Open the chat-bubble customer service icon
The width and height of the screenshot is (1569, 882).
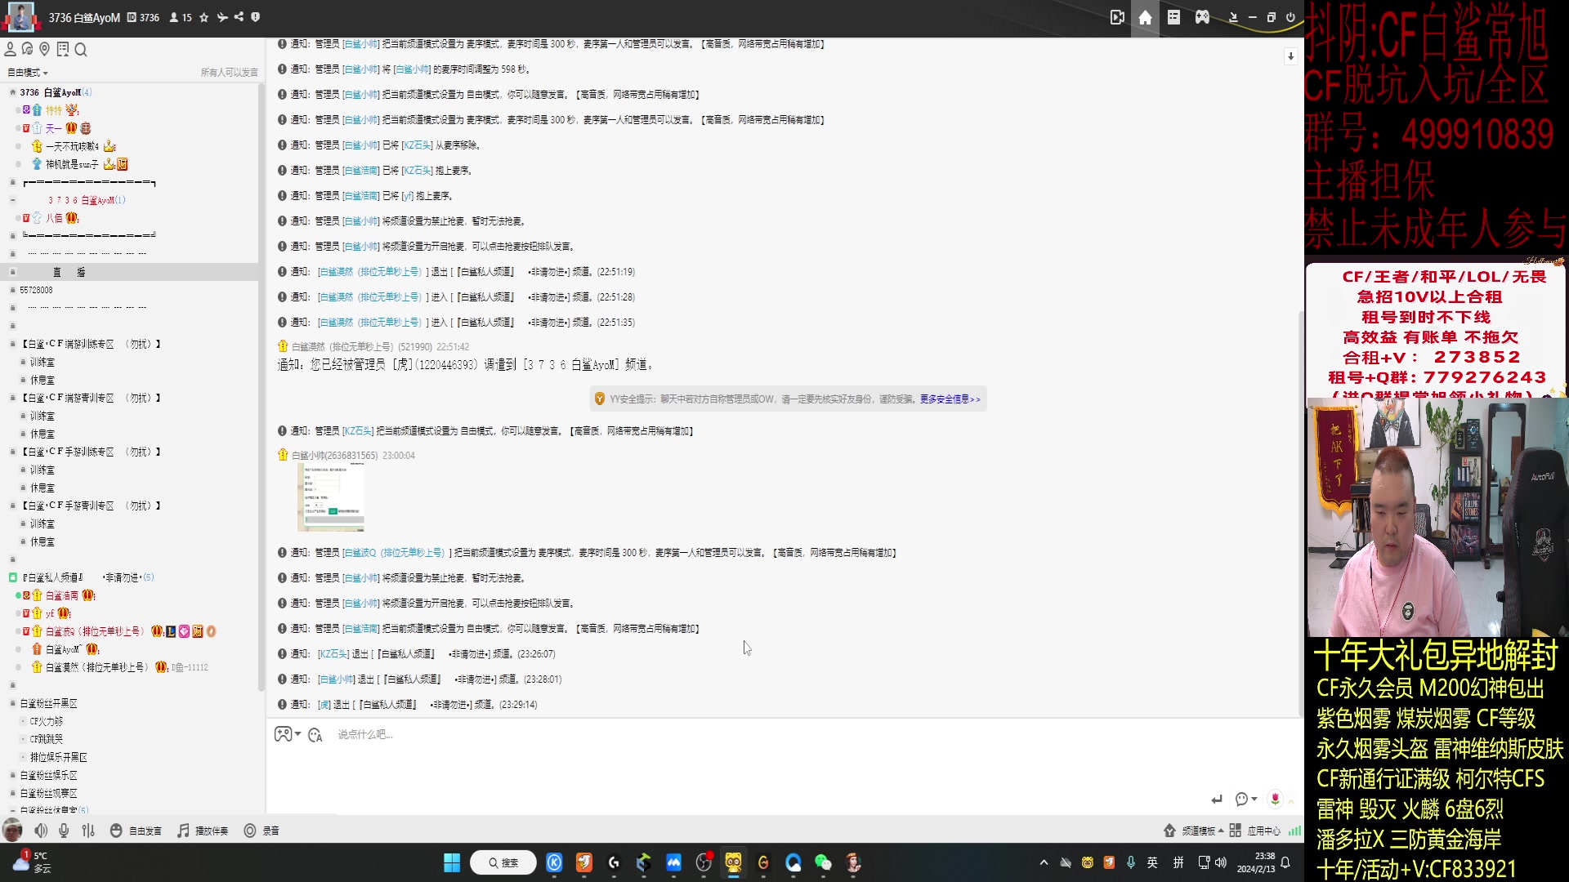pos(27,50)
